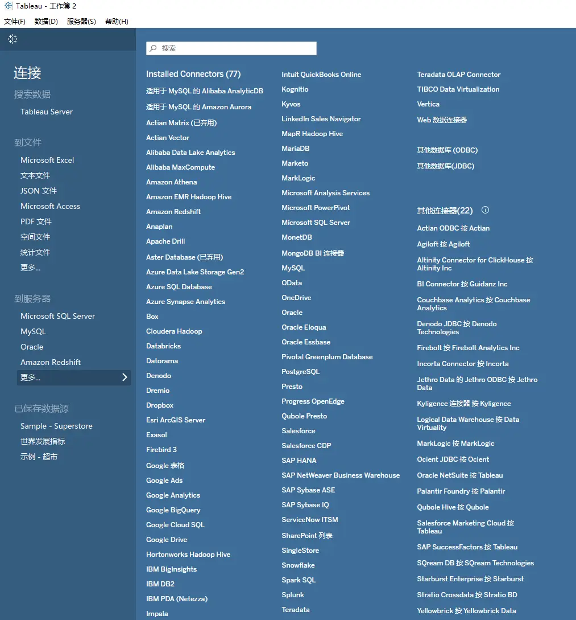This screenshot has width=576, height=620.
Task: Open 示例 - 超市 saved data source
Action: pyautogui.click(x=39, y=457)
